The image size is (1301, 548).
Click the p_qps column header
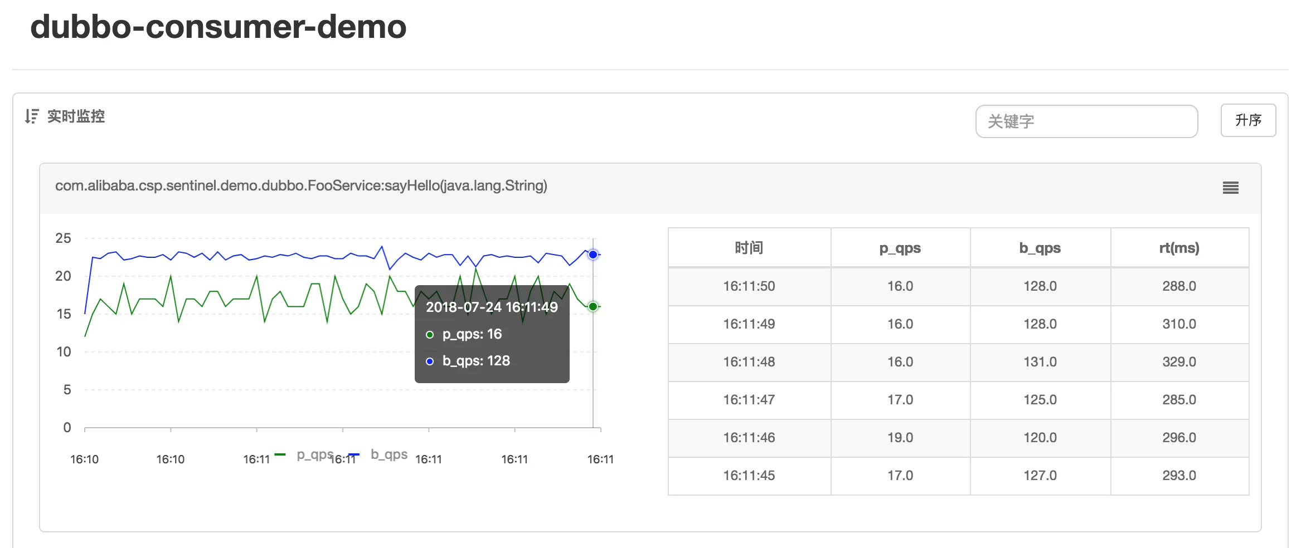coord(900,247)
